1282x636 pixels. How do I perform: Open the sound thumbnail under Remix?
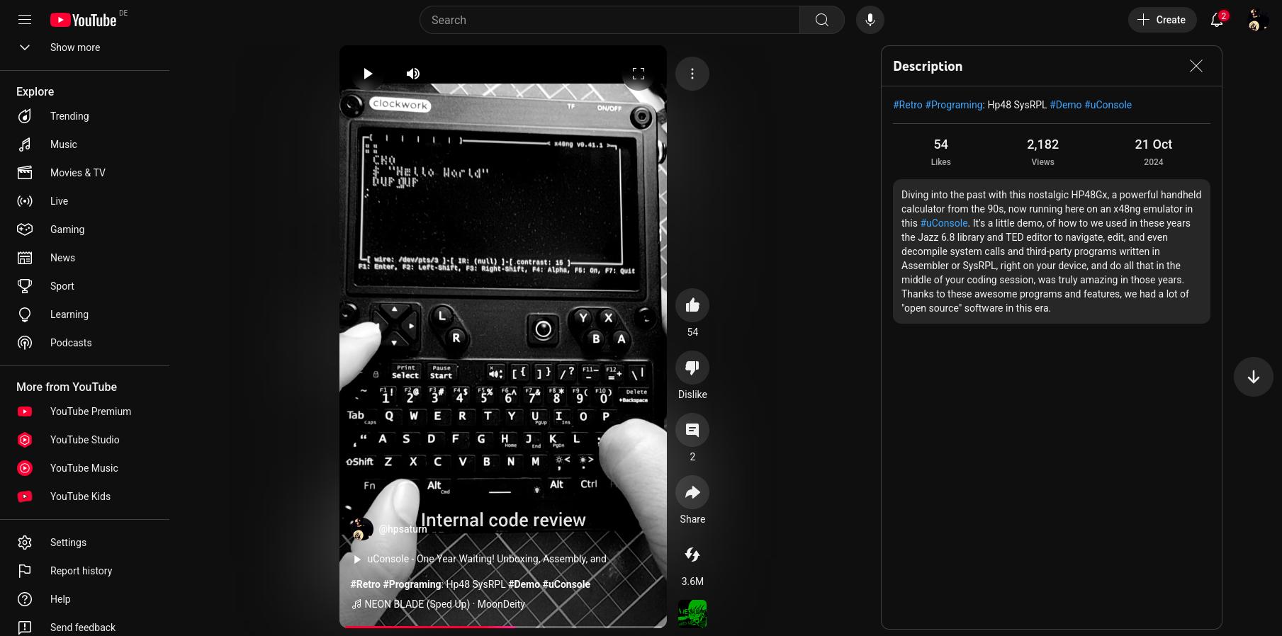click(692, 614)
